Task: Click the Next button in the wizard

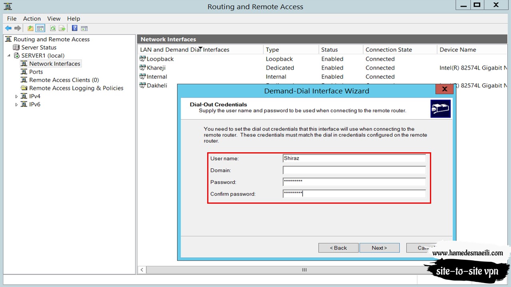Action: click(379, 248)
